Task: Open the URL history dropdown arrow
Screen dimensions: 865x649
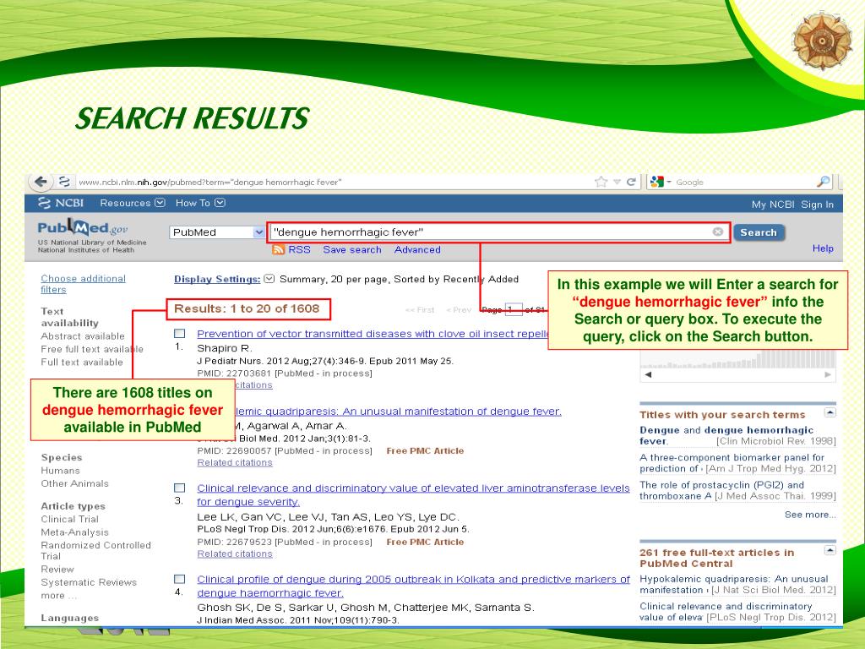Action: coord(617,183)
